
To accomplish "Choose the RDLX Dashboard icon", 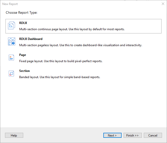I will click(11, 41).
